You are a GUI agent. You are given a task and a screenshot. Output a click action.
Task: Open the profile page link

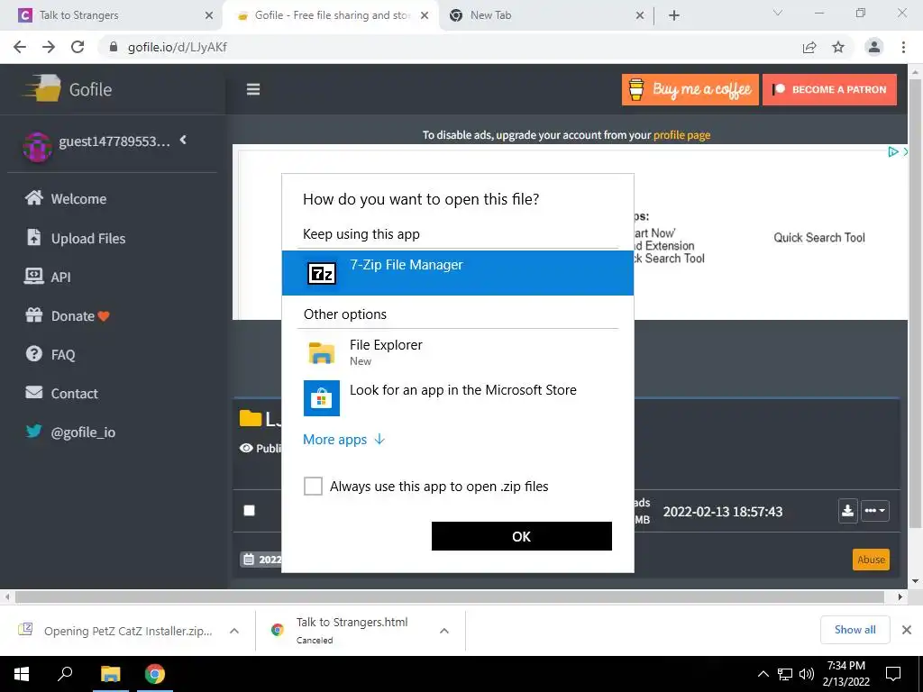tap(681, 135)
